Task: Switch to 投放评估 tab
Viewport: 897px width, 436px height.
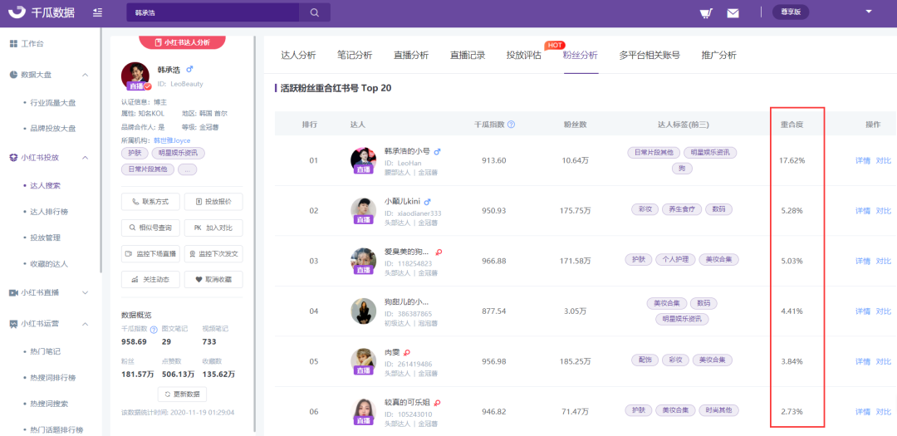Action: click(523, 56)
